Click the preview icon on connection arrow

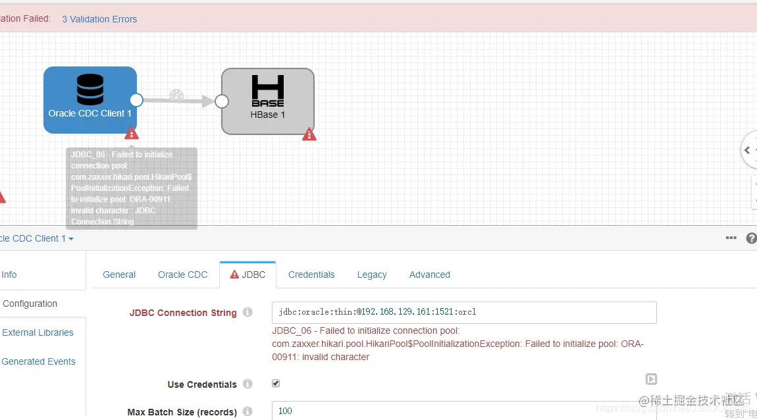pyautogui.click(x=176, y=95)
